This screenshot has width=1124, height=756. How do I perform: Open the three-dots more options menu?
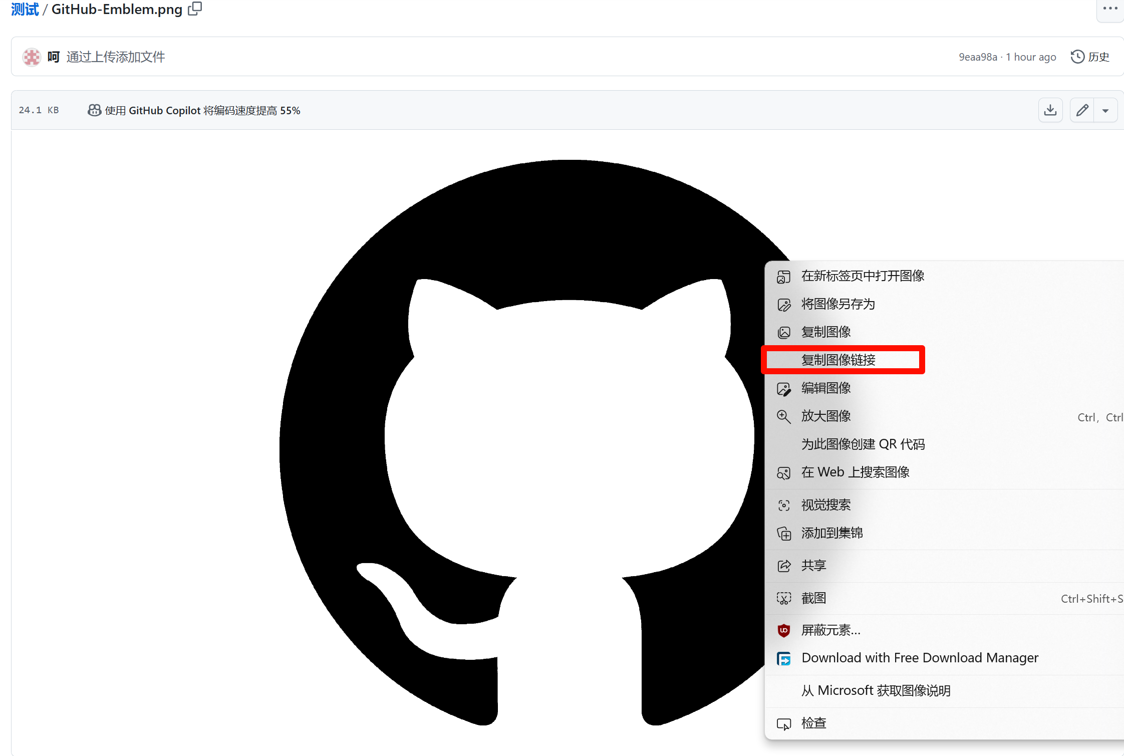(x=1110, y=9)
